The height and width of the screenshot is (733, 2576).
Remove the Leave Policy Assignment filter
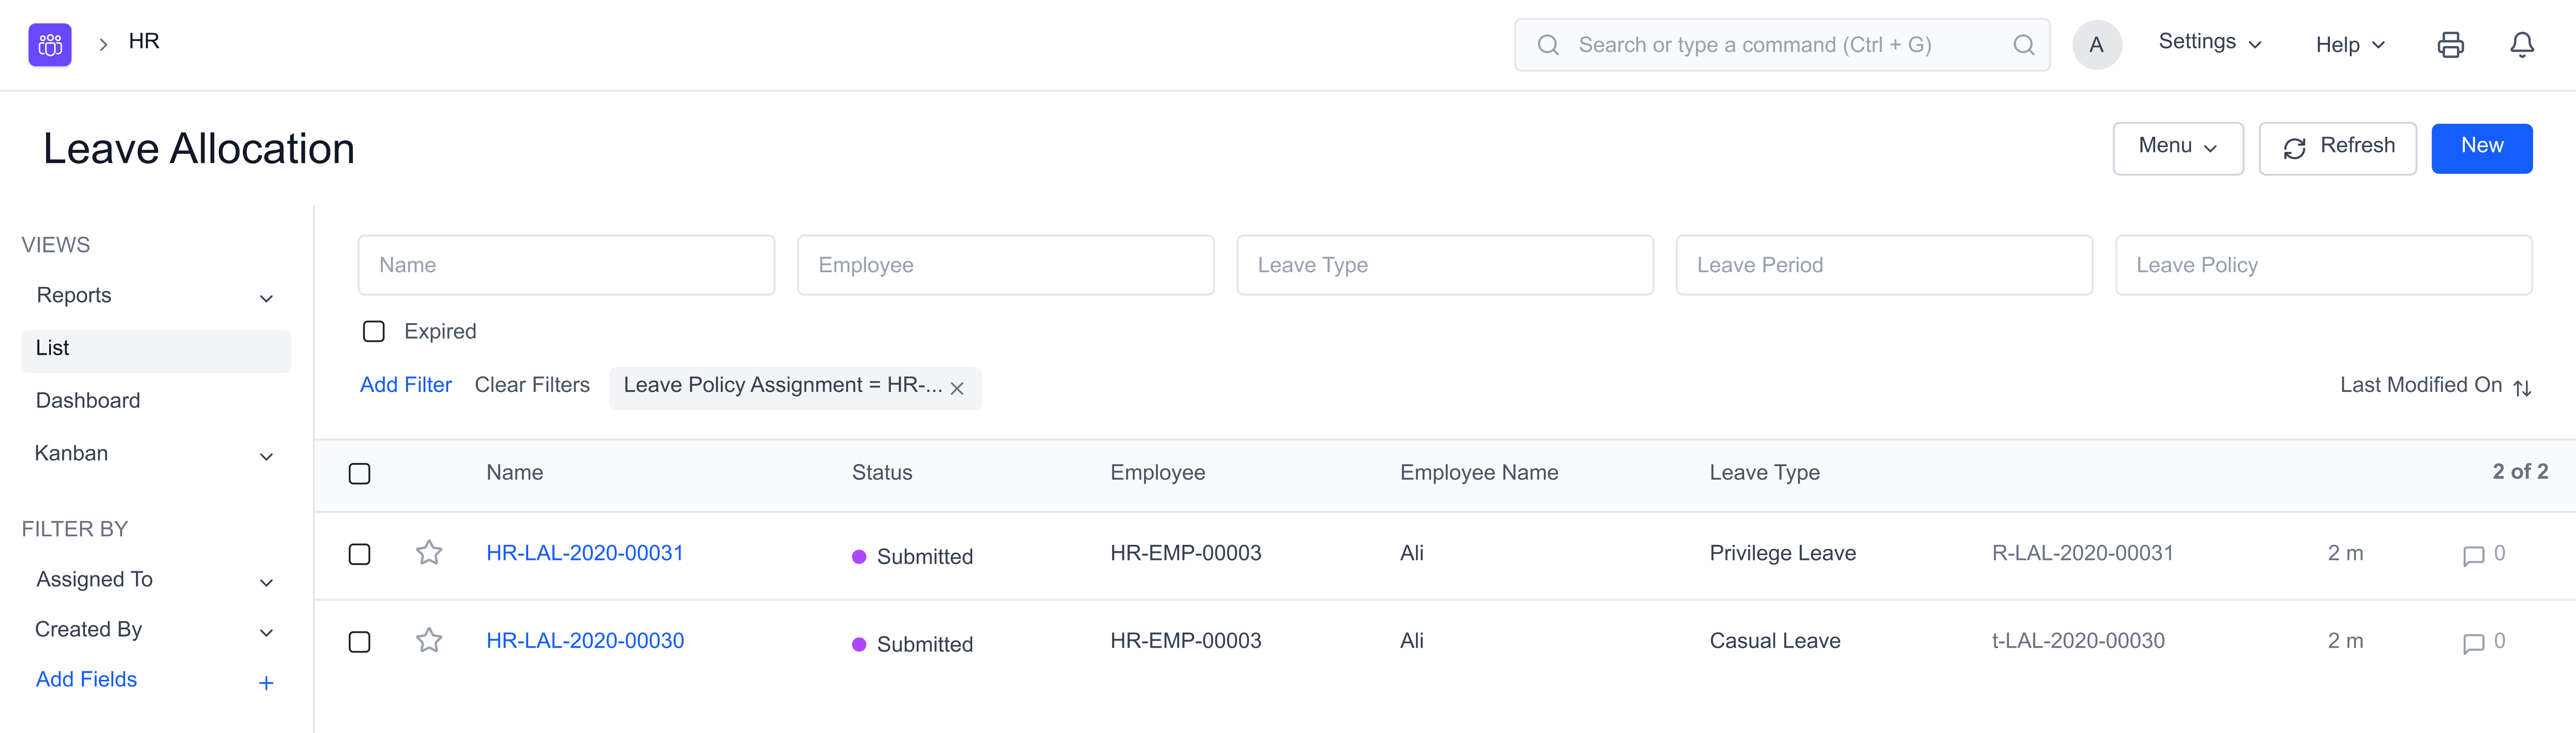pyautogui.click(x=957, y=388)
